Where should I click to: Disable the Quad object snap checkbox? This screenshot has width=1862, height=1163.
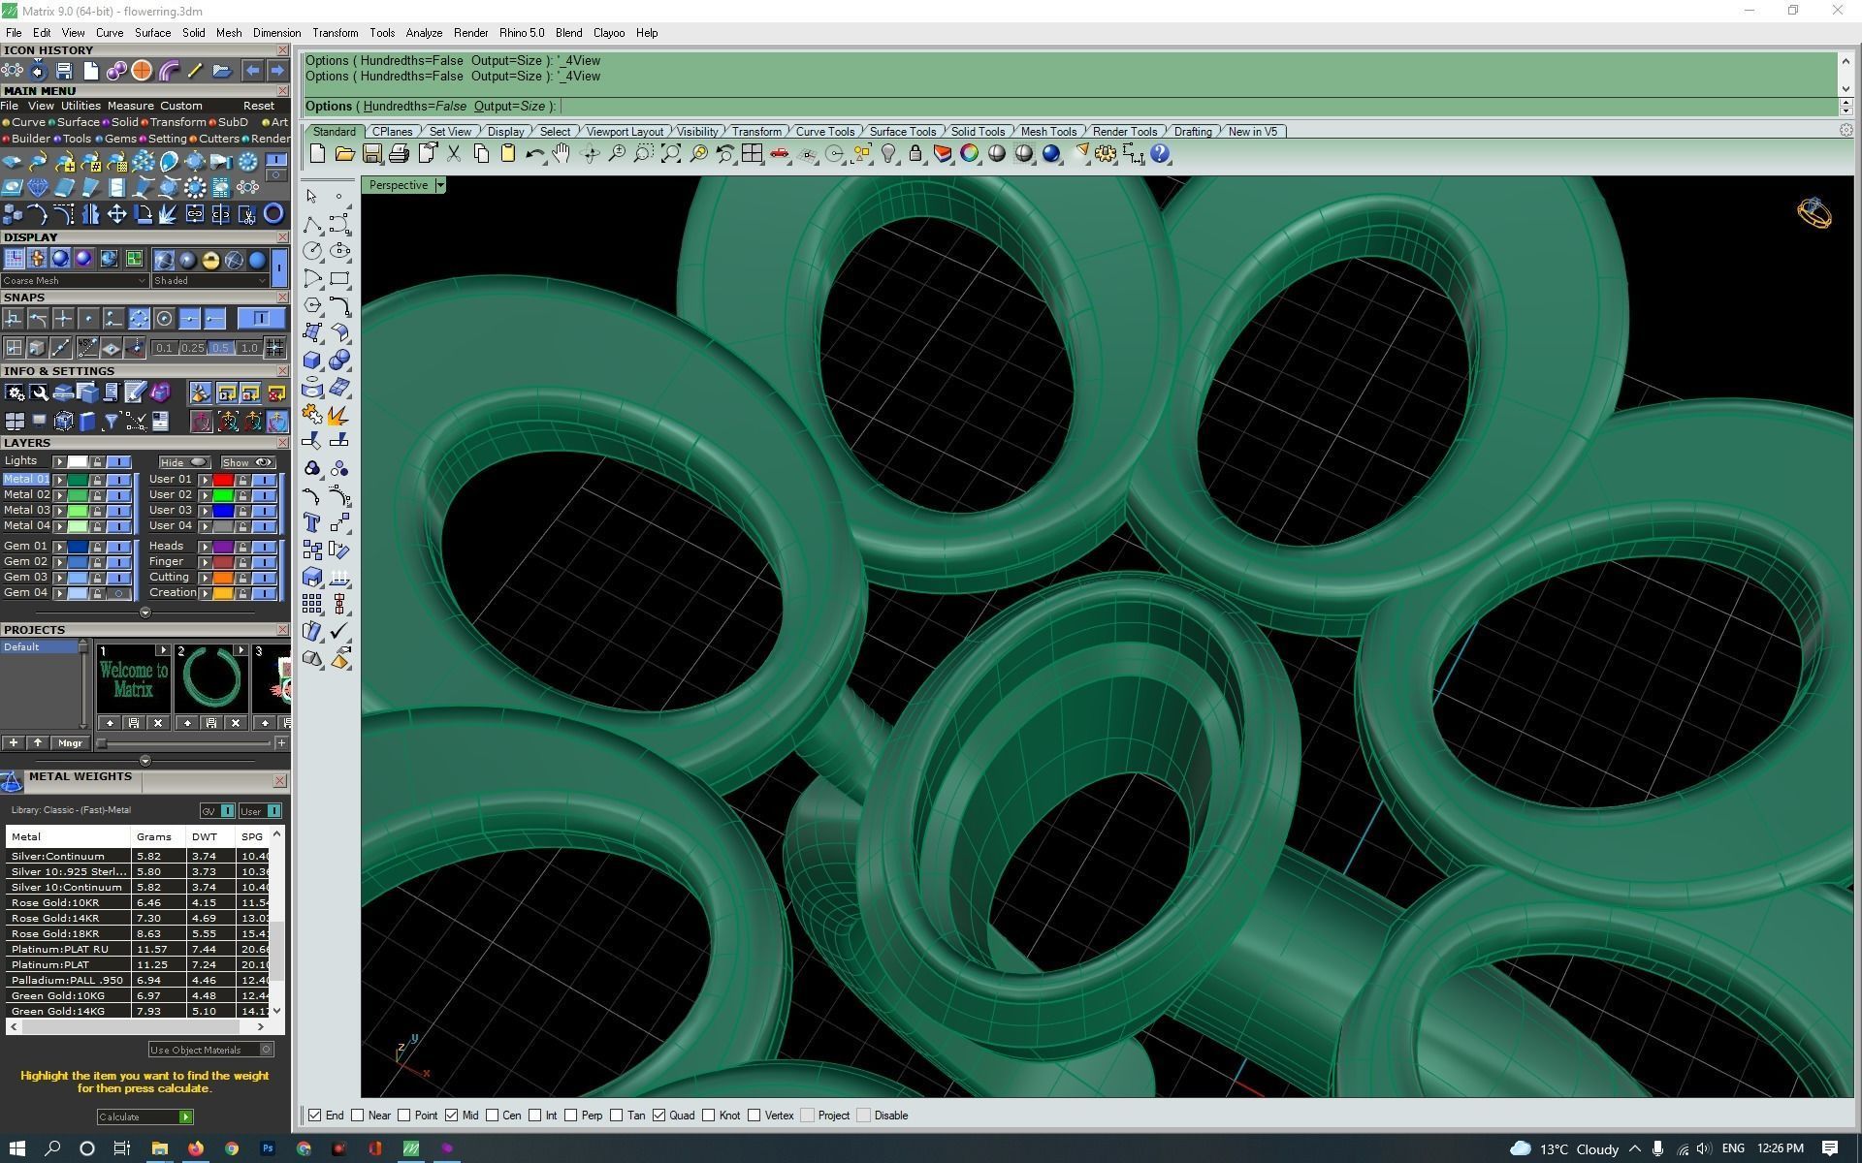659,1116
